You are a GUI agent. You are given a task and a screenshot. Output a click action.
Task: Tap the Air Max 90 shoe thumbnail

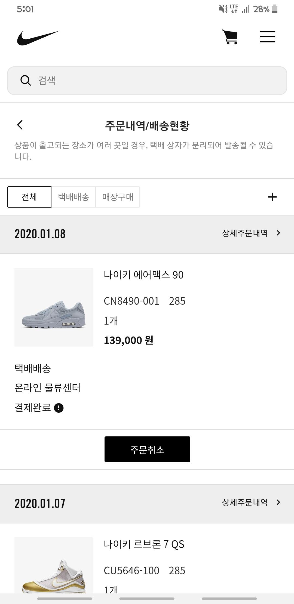click(54, 307)
